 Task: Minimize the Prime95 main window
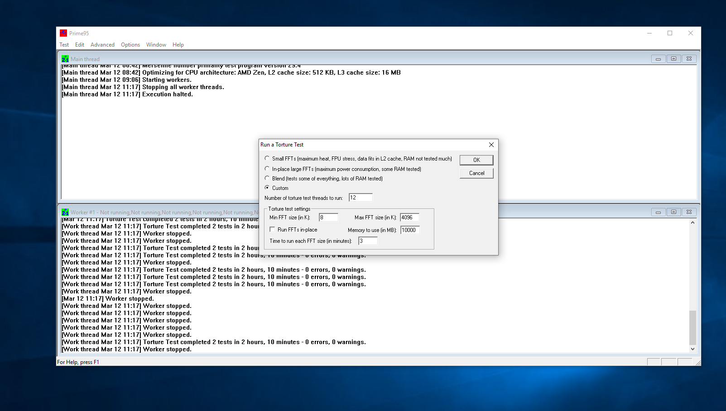[649, 33]
